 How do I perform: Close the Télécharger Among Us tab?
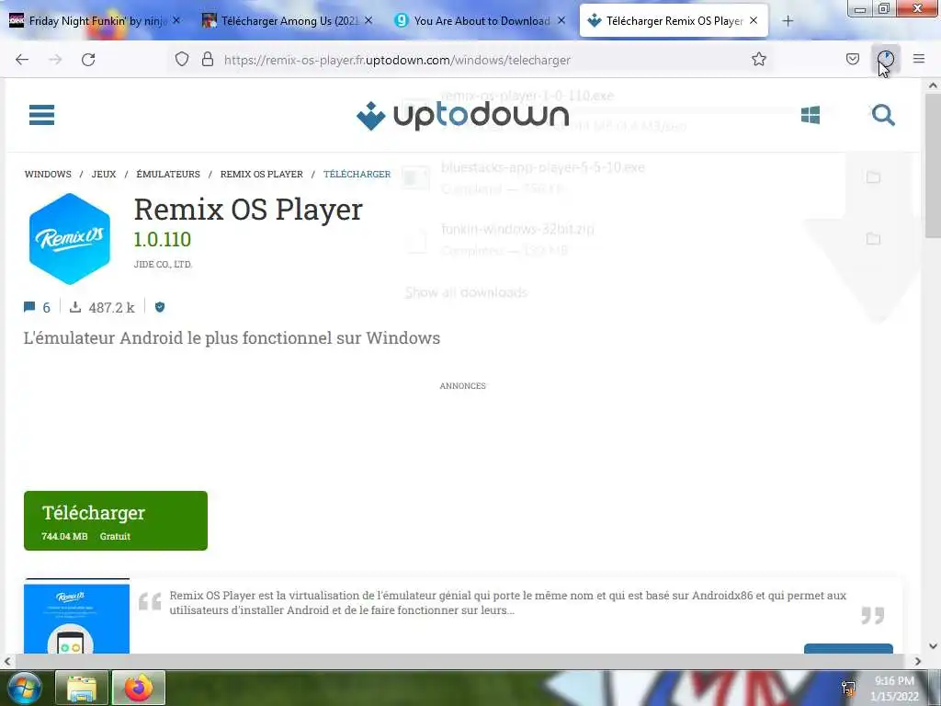pos(368,20)
